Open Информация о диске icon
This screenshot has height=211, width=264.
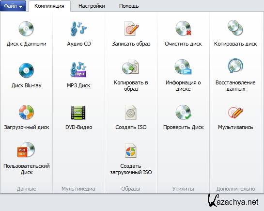tap(183, 67)
